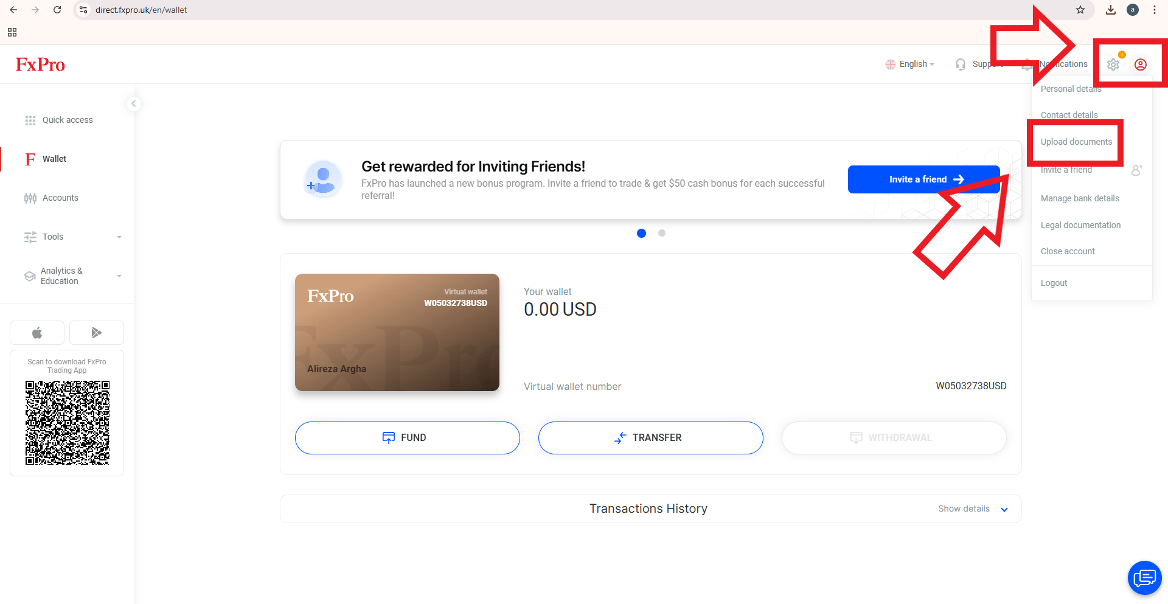Screen dimensions: 1168x604
Task: Bookmark page with star icon
Action: pyautogui.click(x=1080, y=10)
